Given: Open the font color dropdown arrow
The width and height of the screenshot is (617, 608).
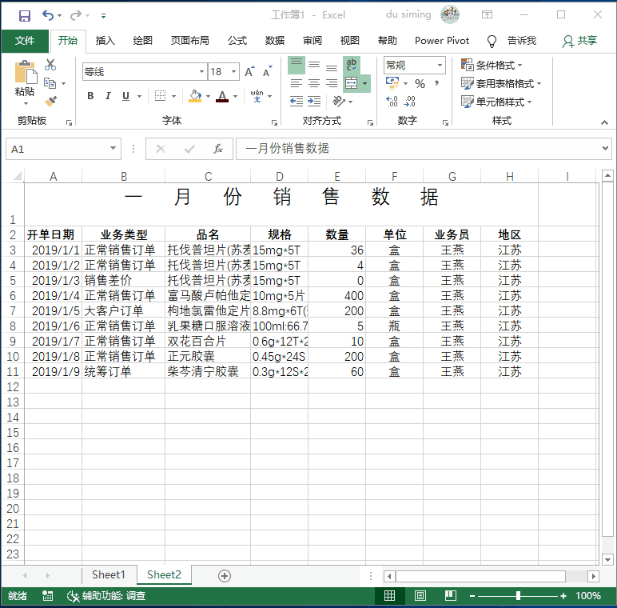Looking at the screenshot, I should [235, 96].
